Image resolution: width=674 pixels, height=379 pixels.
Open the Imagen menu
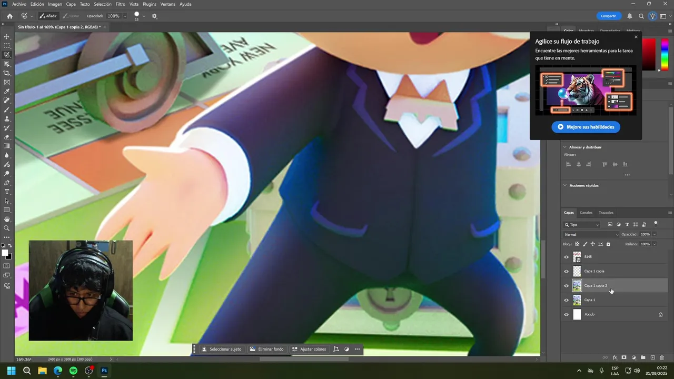pos(55,4)
